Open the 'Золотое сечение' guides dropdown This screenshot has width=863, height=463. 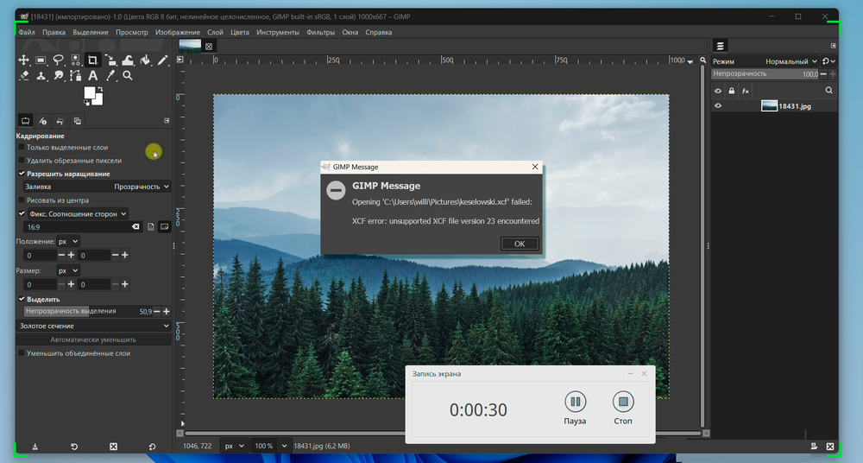click(x=93, y=326)
